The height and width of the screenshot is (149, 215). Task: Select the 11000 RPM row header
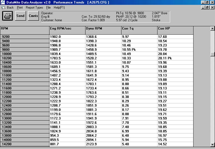[25, 75]
